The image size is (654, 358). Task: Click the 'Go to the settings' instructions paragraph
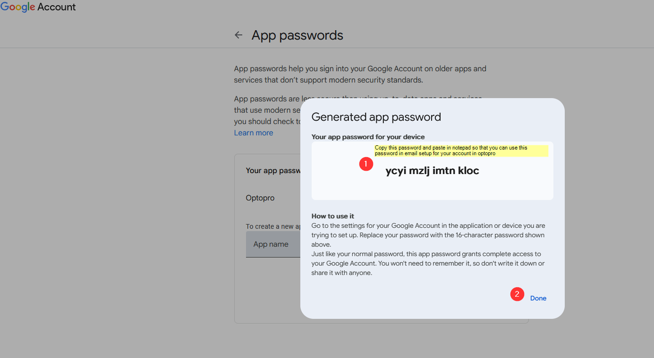pyautogui.click(x=428, y=235)
